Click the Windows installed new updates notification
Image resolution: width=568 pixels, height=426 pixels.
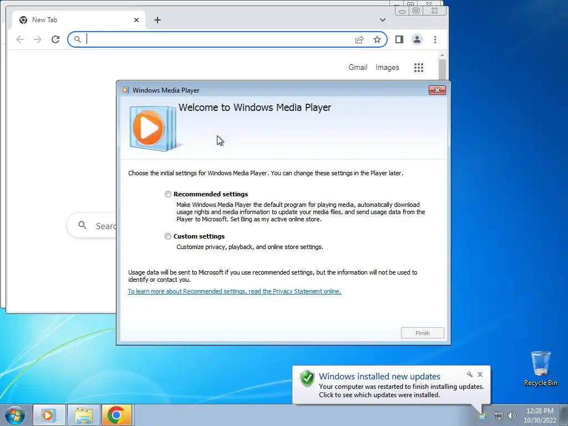[391, 385]
